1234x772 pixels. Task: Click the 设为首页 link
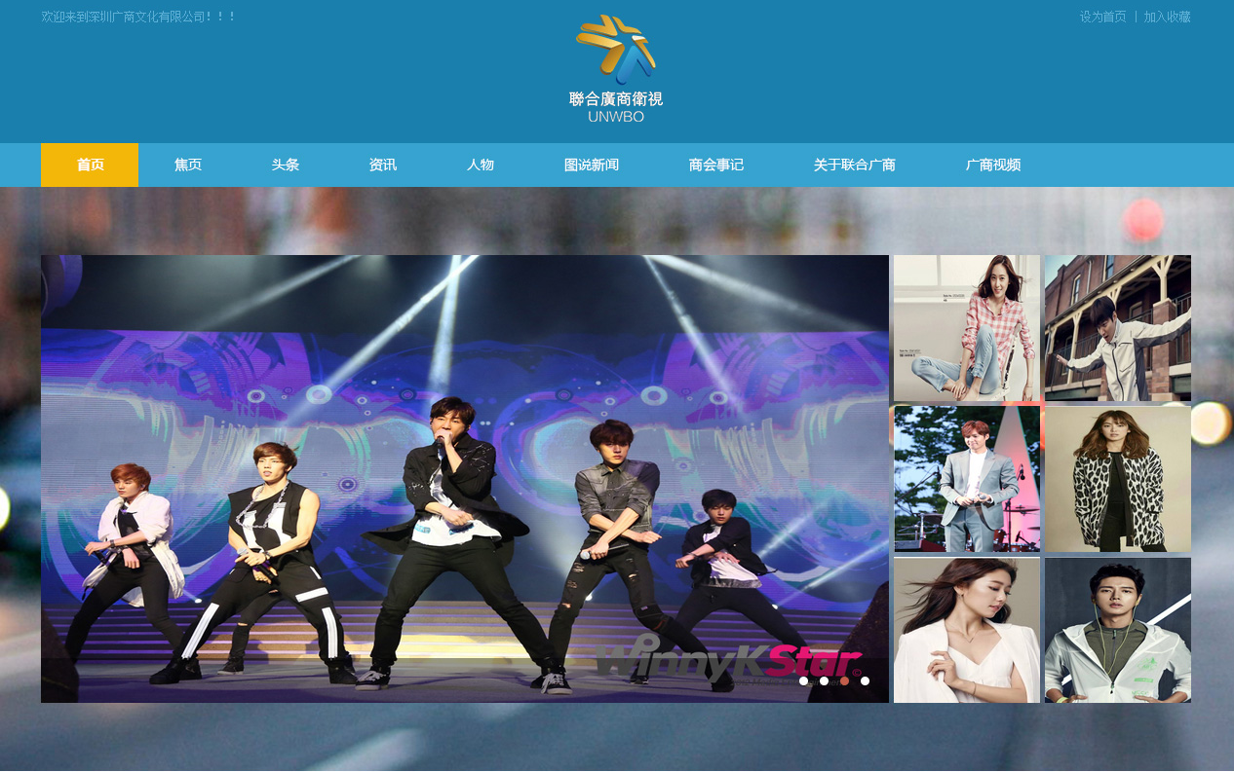(x=1102, y=17)
